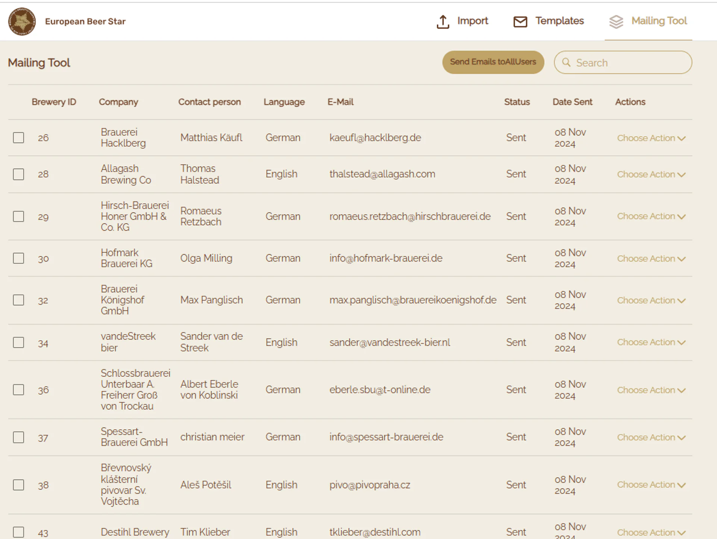Screen dimensions: 717x539
Task: Click contact name Tim Klieber
Action: tap(205, 532)
